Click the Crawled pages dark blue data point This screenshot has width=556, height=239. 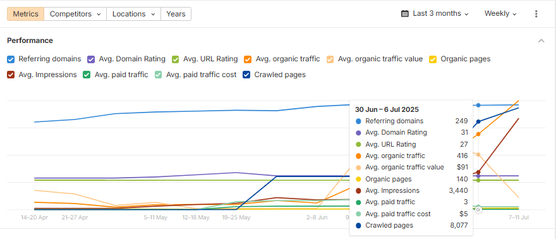(478, 121)
